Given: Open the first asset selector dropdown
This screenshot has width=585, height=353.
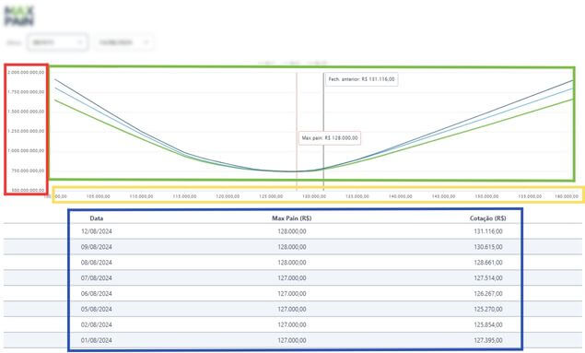Looking at the screenshot, I should pyautogui.click(x=57, y=42).
